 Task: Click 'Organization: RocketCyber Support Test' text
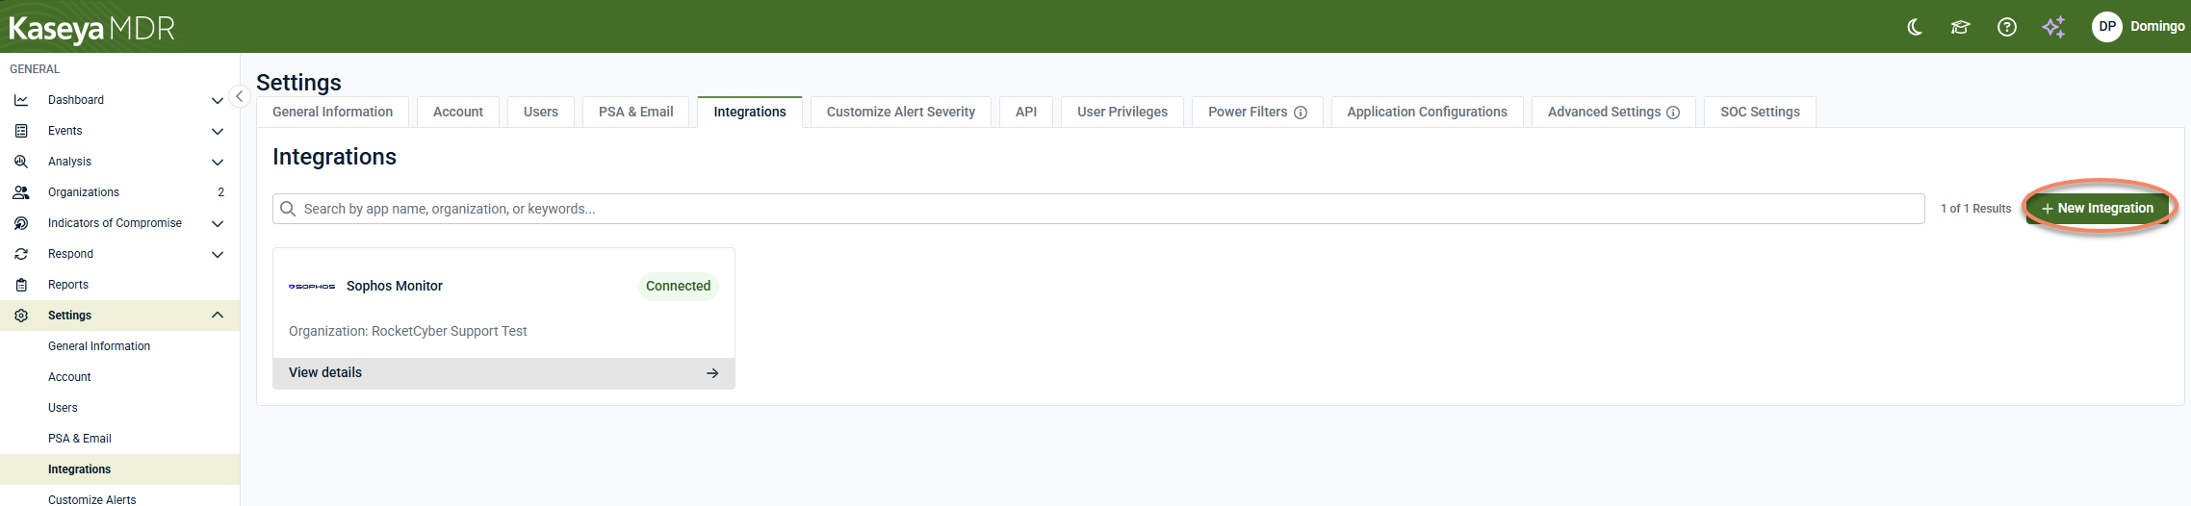(408, 331)
